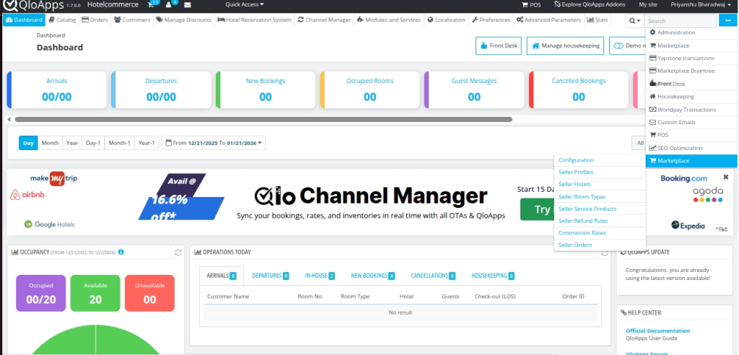Click the Guest Messages summary card
The width and height of the screenshot is (739, 355).
click(x=473, y=90)
